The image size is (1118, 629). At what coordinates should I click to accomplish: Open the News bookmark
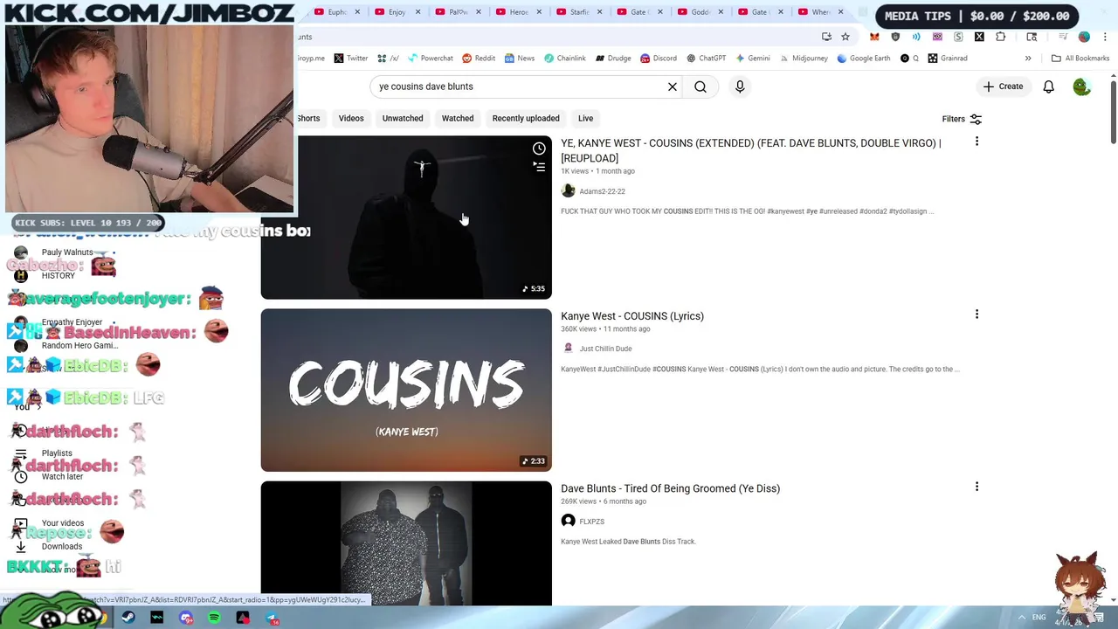tap(519, 59)
